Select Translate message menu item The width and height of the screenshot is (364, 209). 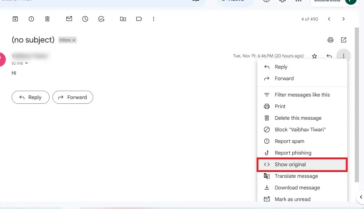(x=302, y=176)
